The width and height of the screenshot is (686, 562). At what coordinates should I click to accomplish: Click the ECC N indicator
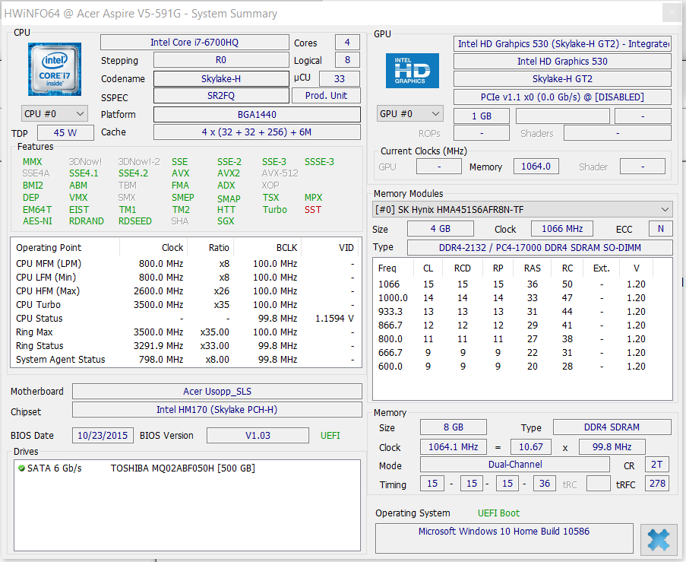coord(661,229)
